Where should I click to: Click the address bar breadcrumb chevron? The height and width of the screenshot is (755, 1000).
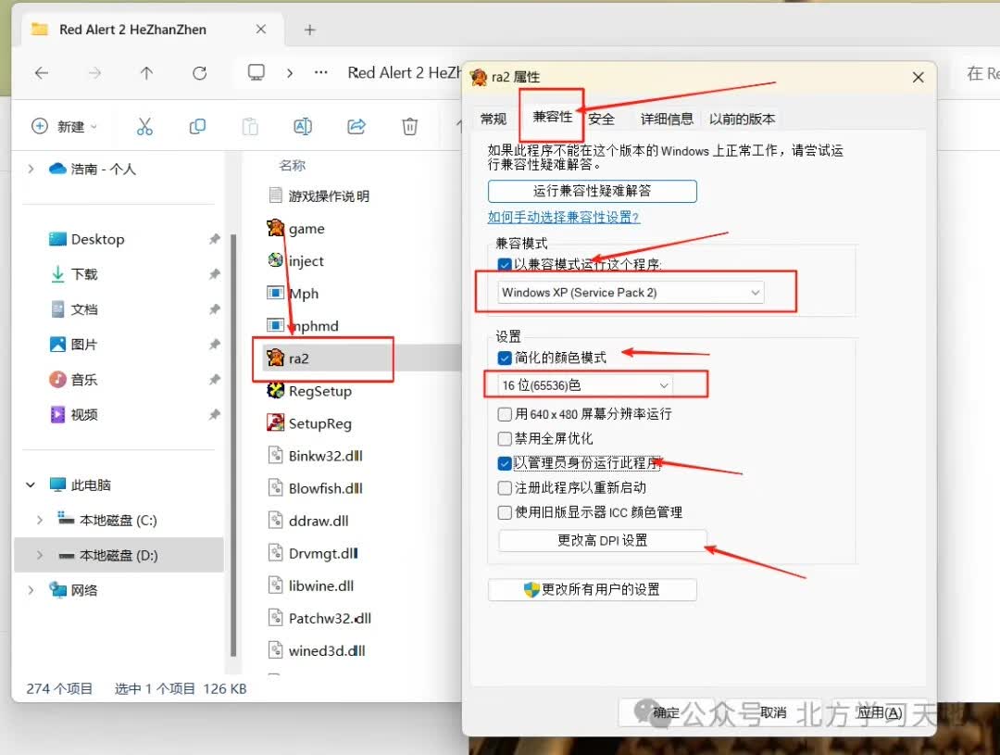coord(290,73)
